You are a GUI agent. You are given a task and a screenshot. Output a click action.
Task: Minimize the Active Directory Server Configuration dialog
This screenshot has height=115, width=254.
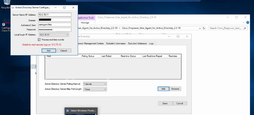pyautogui.click(x=55, y=8)
